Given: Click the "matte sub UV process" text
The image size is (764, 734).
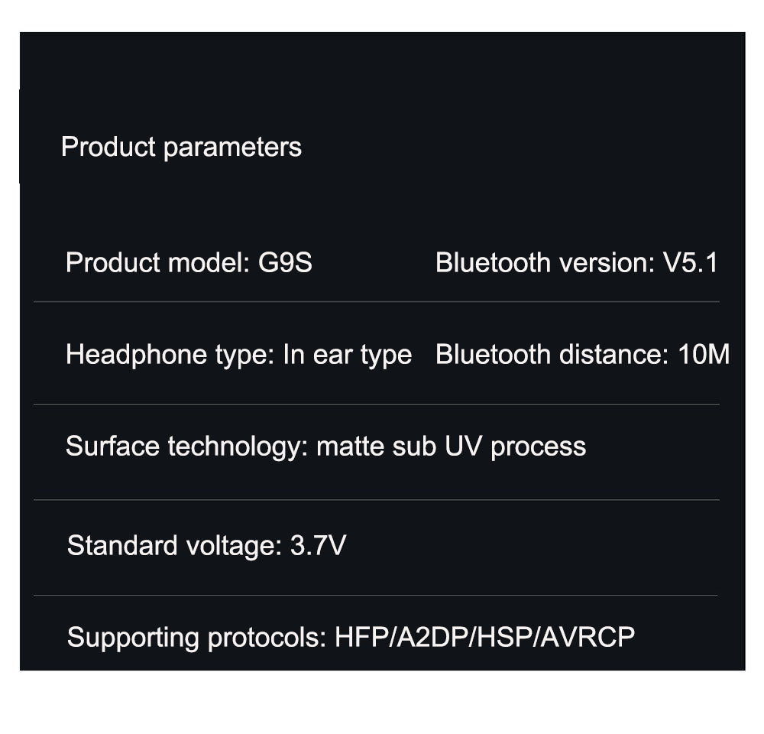Looking at the screenshot, I should 451,447.
